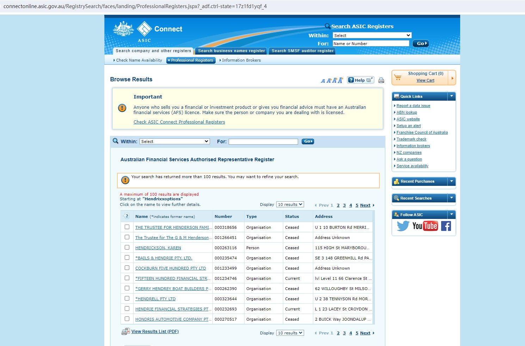Open Check ASIC Connect Professional Registers link
This screenshot has width=525, height=346.
tap(179, 122)
